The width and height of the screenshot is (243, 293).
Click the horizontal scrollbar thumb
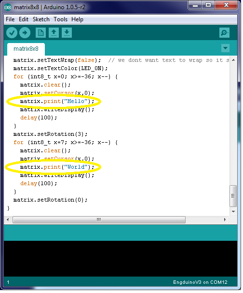point(99,220)
